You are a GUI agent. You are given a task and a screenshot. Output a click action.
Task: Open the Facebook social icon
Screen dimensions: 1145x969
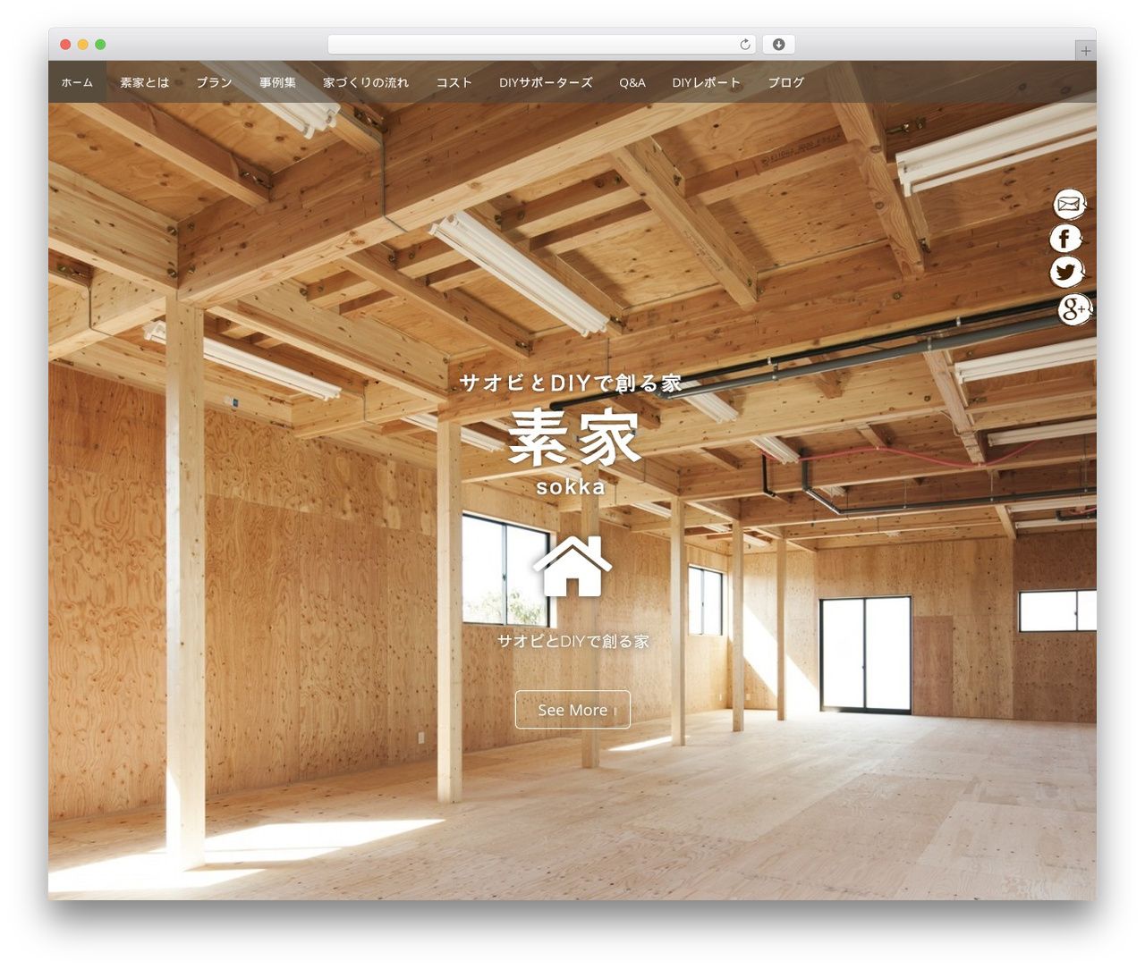click(1065, 239)
